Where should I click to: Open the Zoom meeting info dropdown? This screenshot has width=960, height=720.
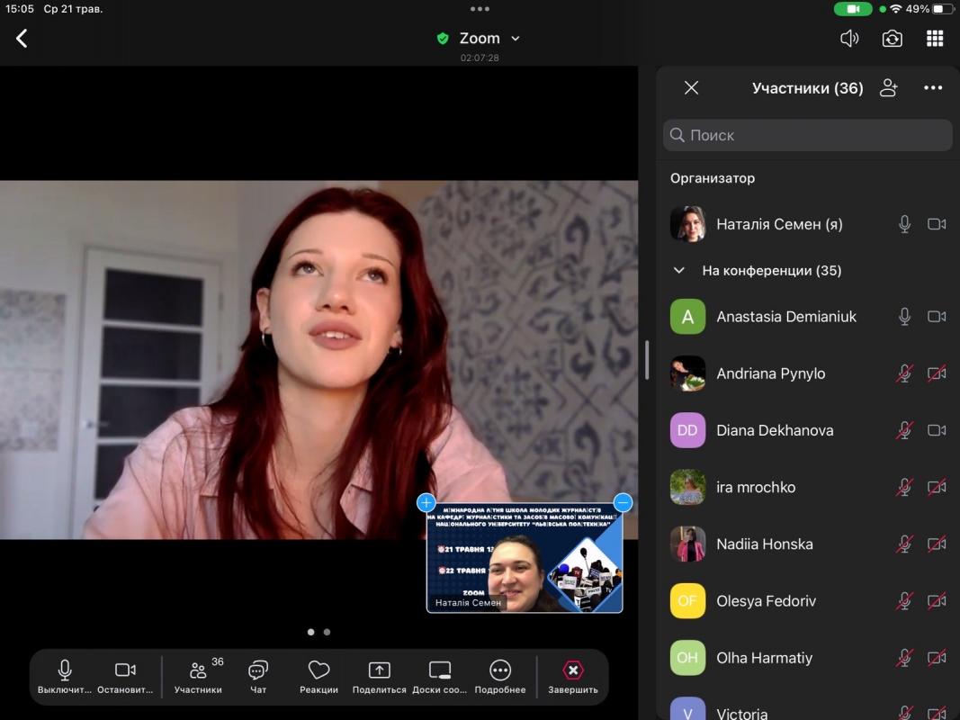point(479,38)
